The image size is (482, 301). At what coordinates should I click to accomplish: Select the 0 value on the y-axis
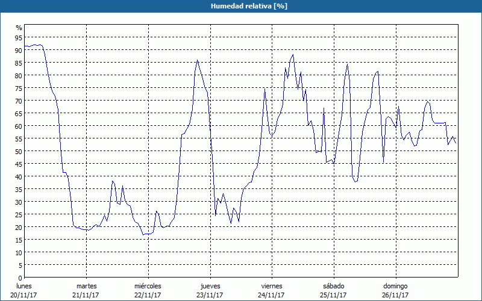20,278
